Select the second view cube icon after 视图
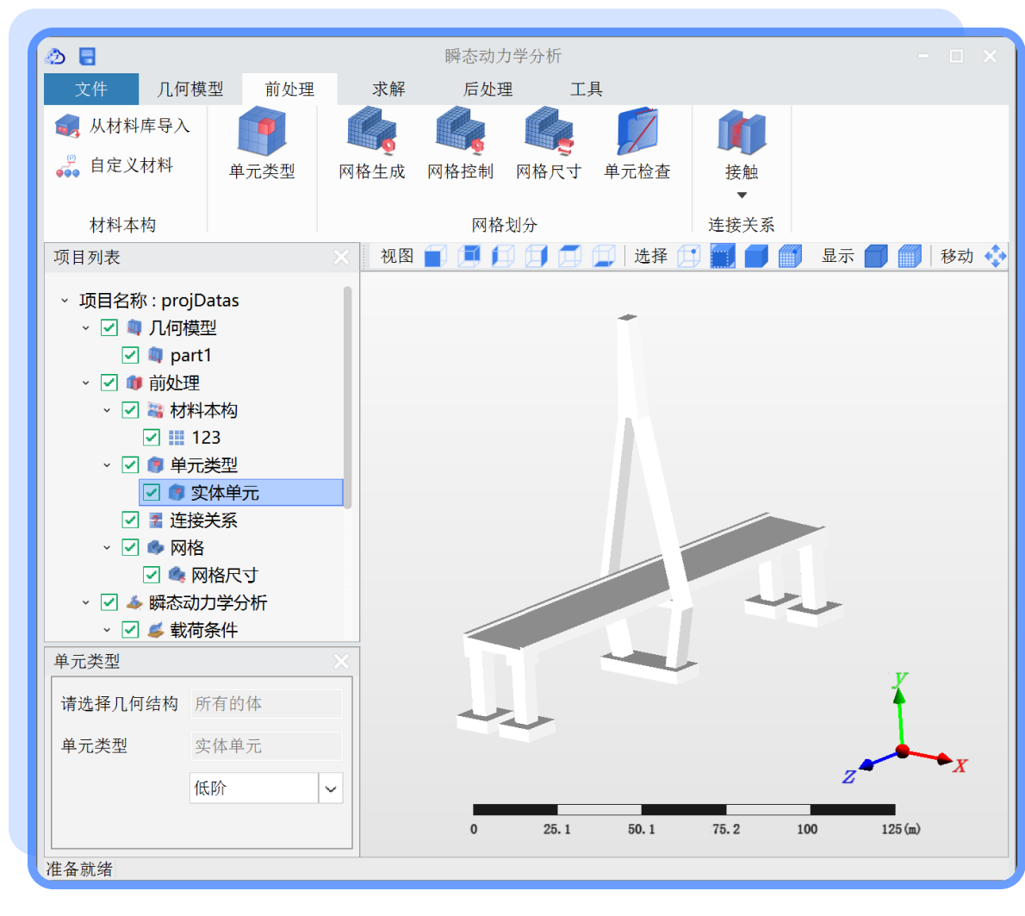 click(x=469, y=256)
